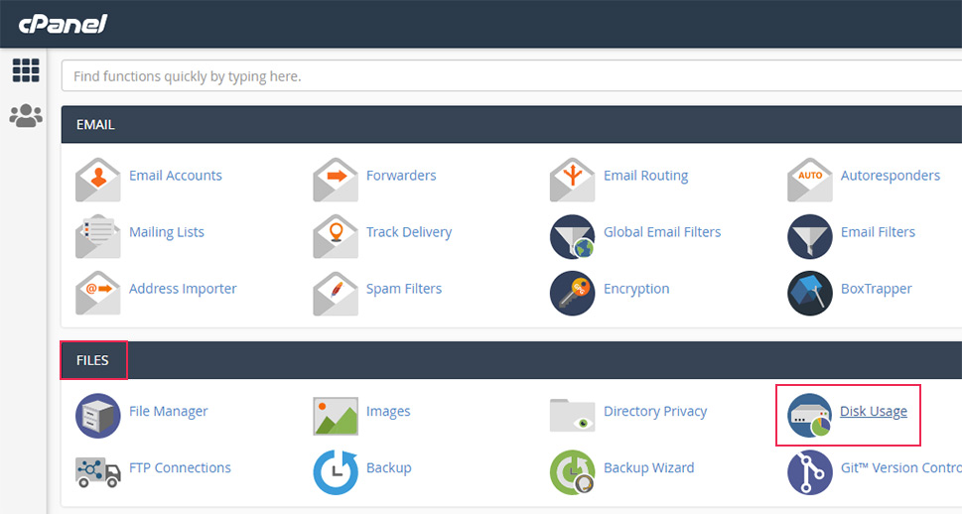Open the Spam Filters link
This screenshot has width=962, height=514.
click(x=404, y=289)
